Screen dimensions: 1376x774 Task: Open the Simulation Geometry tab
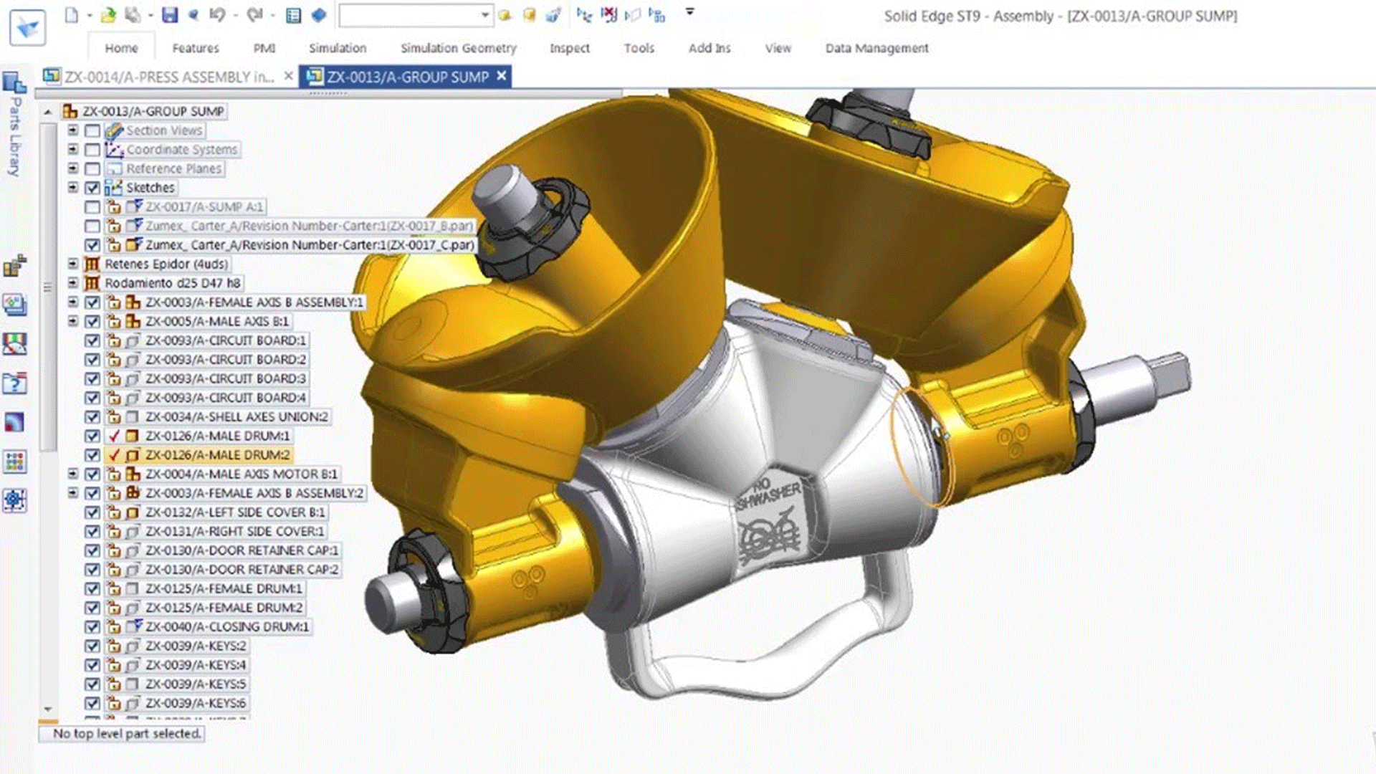click(459, 48)
